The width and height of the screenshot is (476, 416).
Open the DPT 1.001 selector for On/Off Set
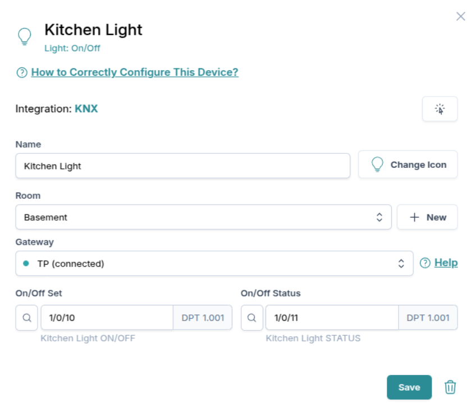coord(212,317)
